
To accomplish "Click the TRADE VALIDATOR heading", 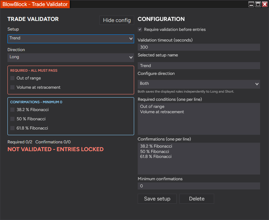I will click(33, 19).
